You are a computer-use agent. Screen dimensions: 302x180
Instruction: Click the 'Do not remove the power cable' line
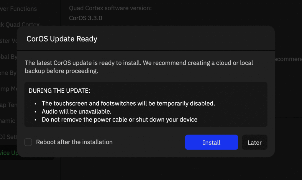point(119,120)
